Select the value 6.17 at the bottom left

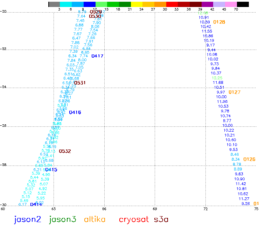coord(22,204)
